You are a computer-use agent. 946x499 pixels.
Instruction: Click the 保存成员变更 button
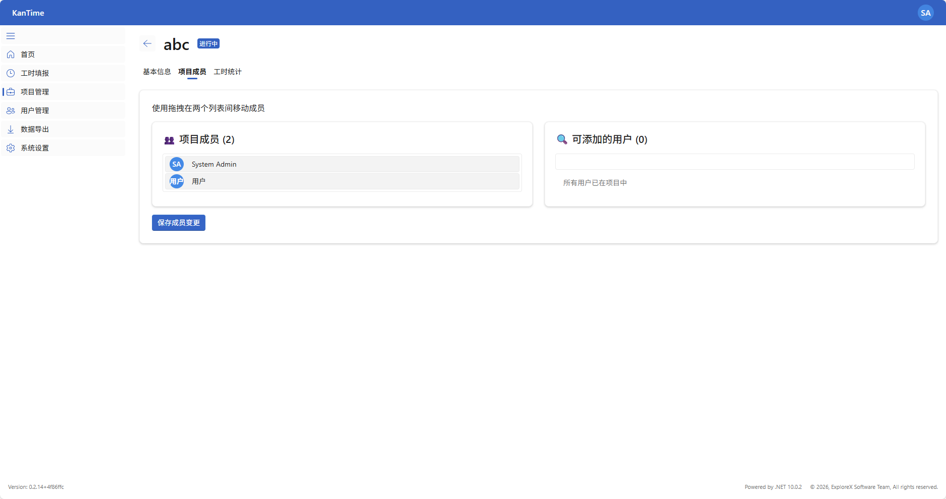point(178,223)
